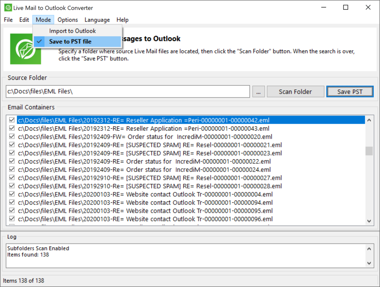Uncheck the last Website contact Outlook file

pos(12,219)
